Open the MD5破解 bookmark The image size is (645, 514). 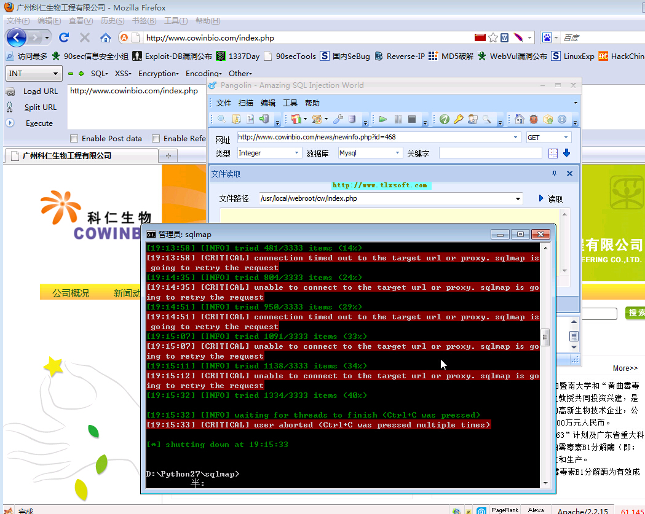(451, 56)
